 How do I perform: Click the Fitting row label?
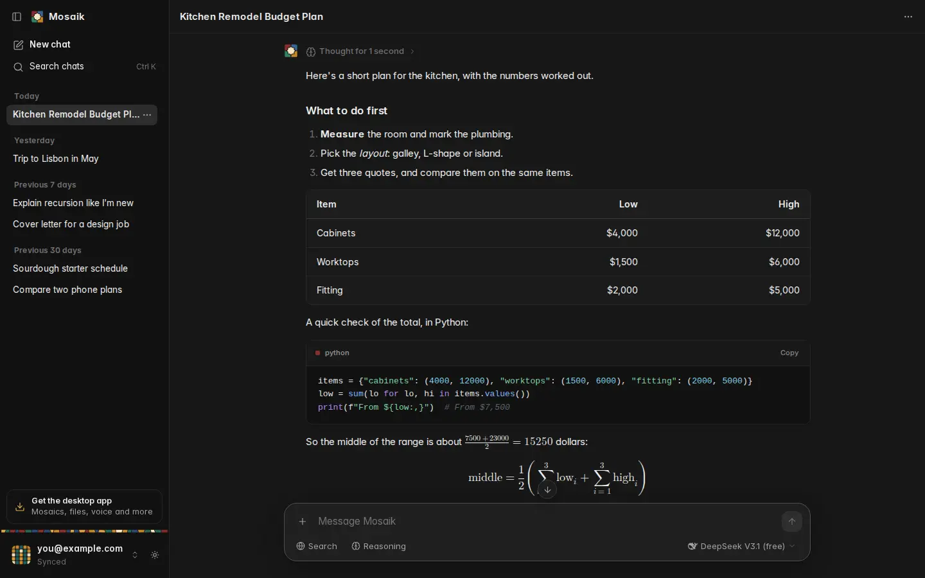[330, 290]
